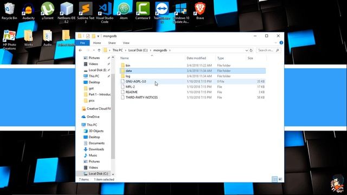347x195 pixels.
Task: Open Pictures in quick access list
Action: (94, 58)
